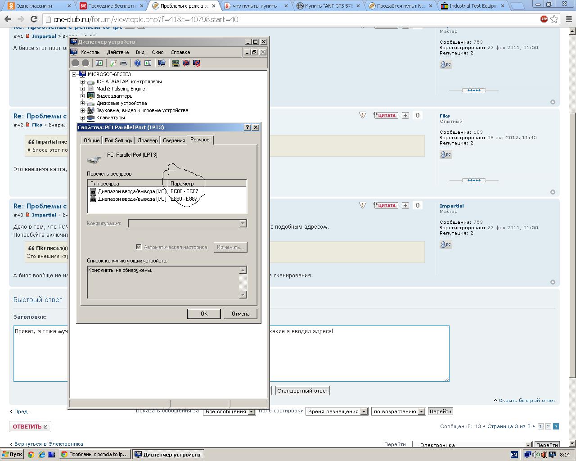Click the red X uninstall device icon
The image size is (576, 461).
coord(186,63)
